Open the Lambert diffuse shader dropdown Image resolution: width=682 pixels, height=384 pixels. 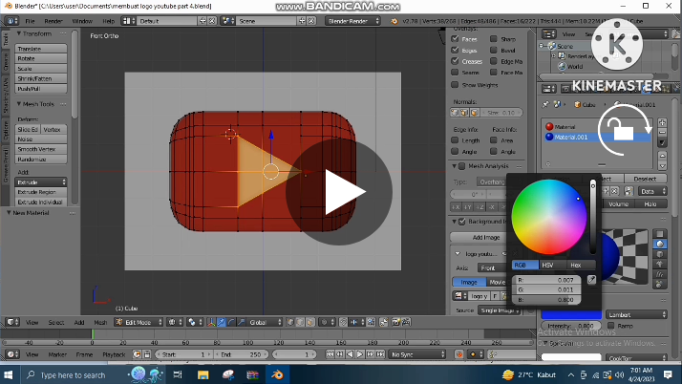point(636,314)
